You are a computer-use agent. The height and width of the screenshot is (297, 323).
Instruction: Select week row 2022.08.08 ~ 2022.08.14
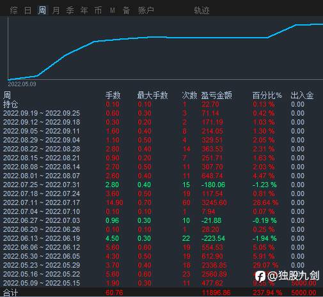[x=42, y=167]
